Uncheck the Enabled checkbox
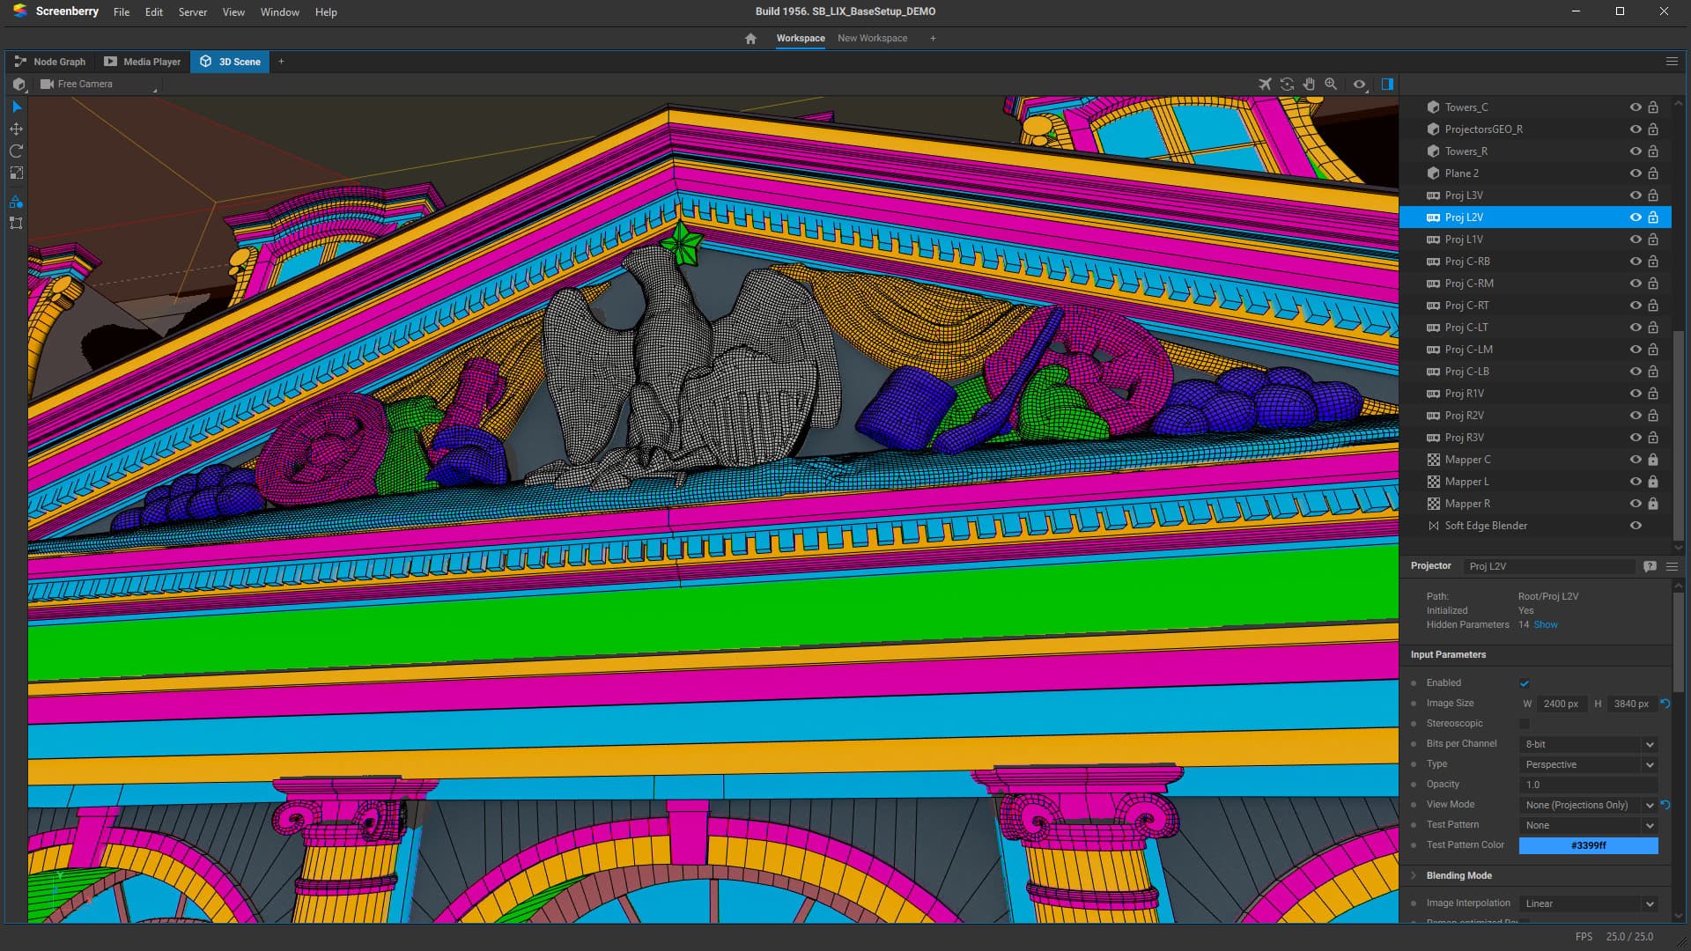1691x951 pixels. [1525, 683]
